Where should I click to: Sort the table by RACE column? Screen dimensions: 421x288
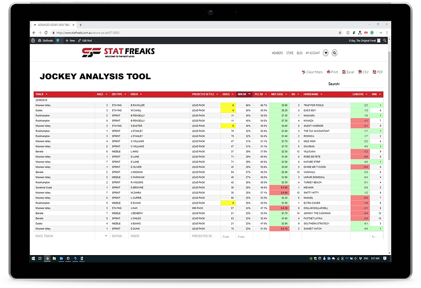point(102,94)
